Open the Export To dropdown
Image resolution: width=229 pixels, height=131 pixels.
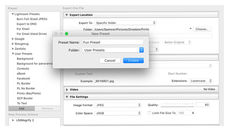[125, 23]
